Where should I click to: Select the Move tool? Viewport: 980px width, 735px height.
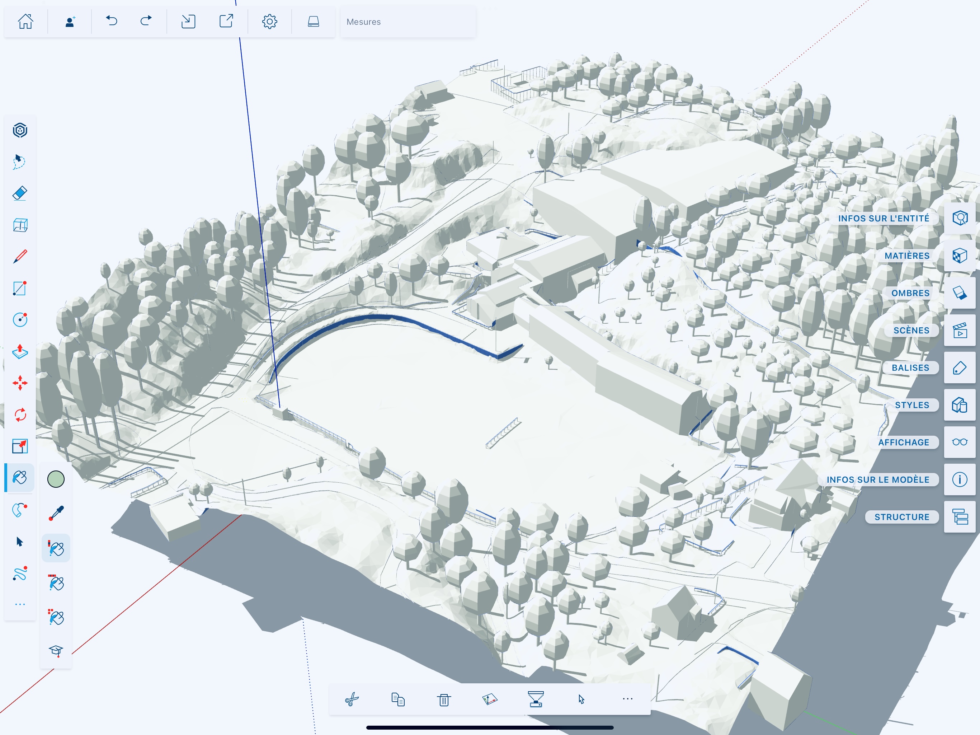(20, 383)
